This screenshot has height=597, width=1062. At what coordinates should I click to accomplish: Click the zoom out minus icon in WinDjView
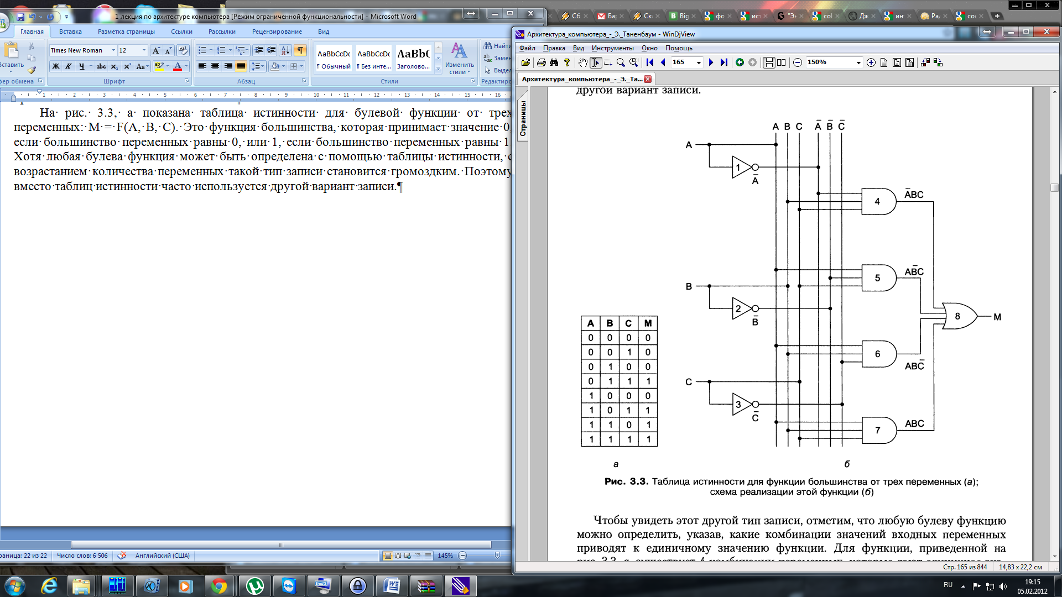click(x=798, y=62)
